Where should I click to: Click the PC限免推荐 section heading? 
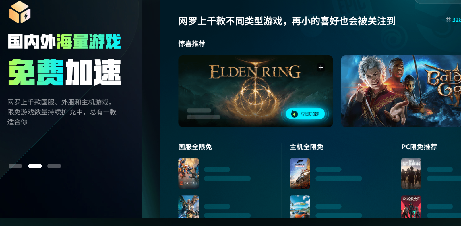[x=419, y=147]
